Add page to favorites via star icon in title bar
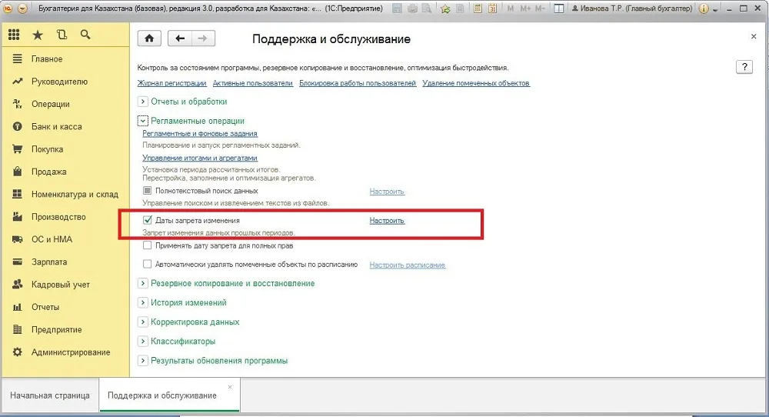This screenshot has width=769, height=417. [x=445, y=8]
